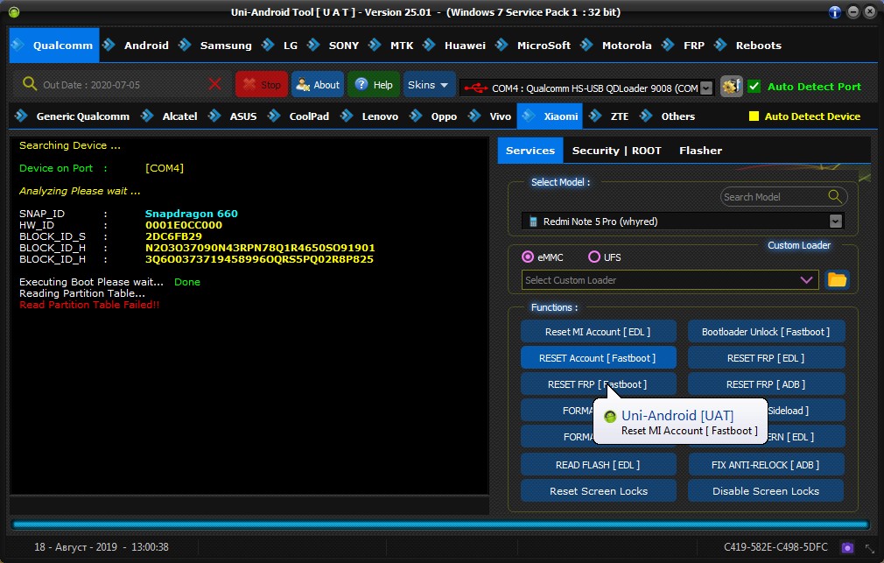Click the green app logo in title bar
The image size is (884, 563).
point(14,12)
